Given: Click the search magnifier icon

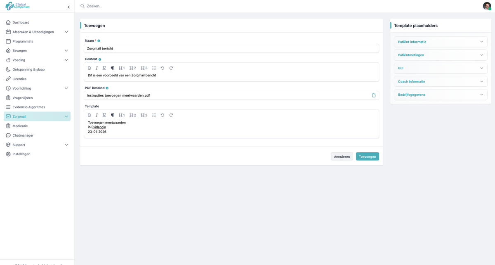Looking at the screenshot, I should tap(82, 6).
